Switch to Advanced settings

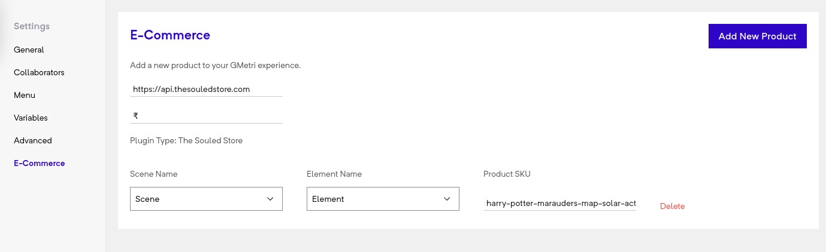point(33,140)
